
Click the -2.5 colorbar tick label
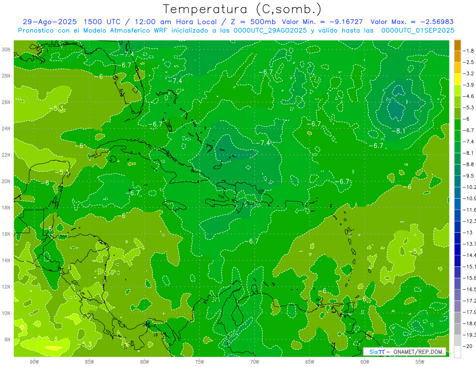click(x=469, y=62)
